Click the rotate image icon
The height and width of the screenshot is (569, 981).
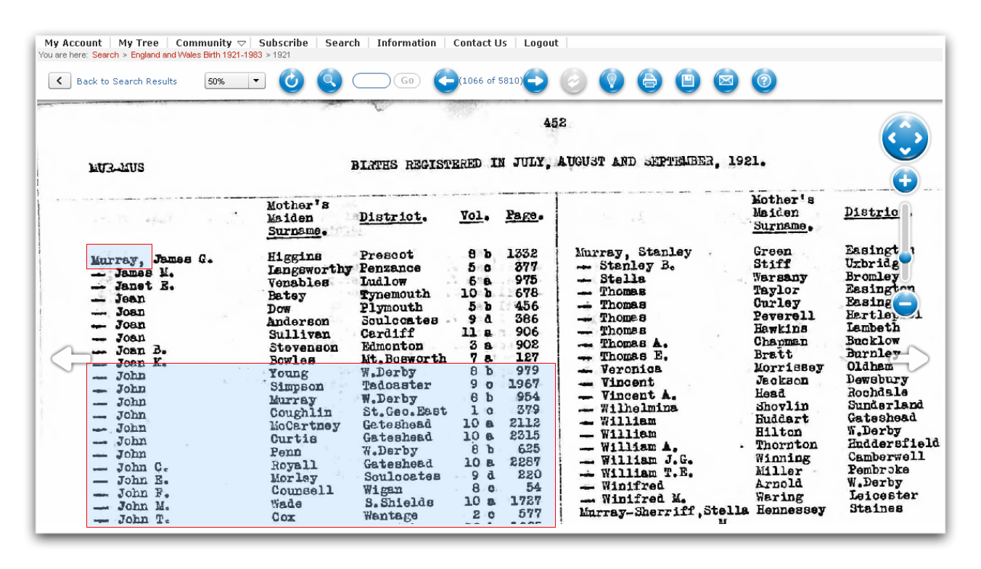click(x=291, y=81)
